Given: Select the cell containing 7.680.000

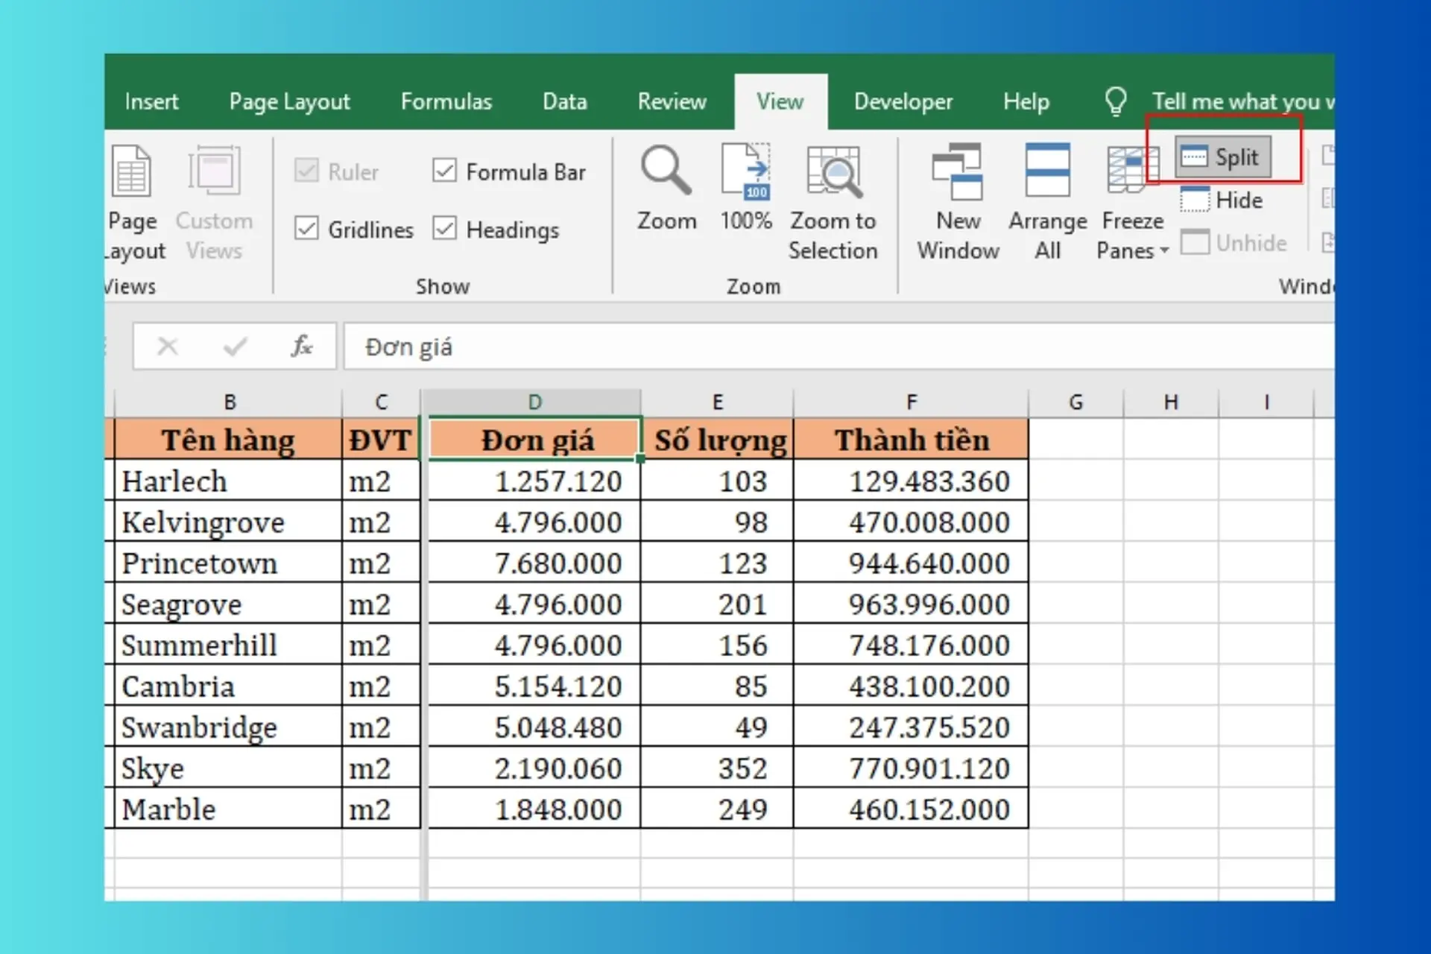Looking at the screenshot, I should click(534, 563).
